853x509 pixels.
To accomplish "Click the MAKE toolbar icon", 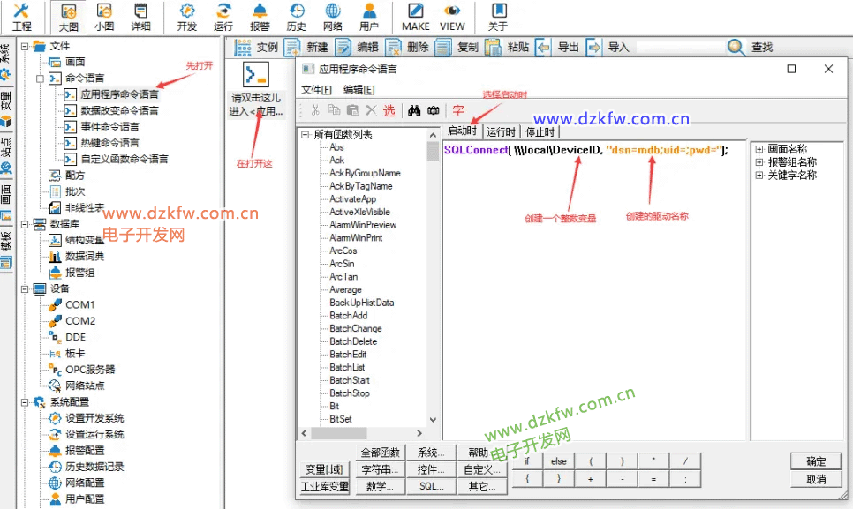I will click(x=415, y=11).
